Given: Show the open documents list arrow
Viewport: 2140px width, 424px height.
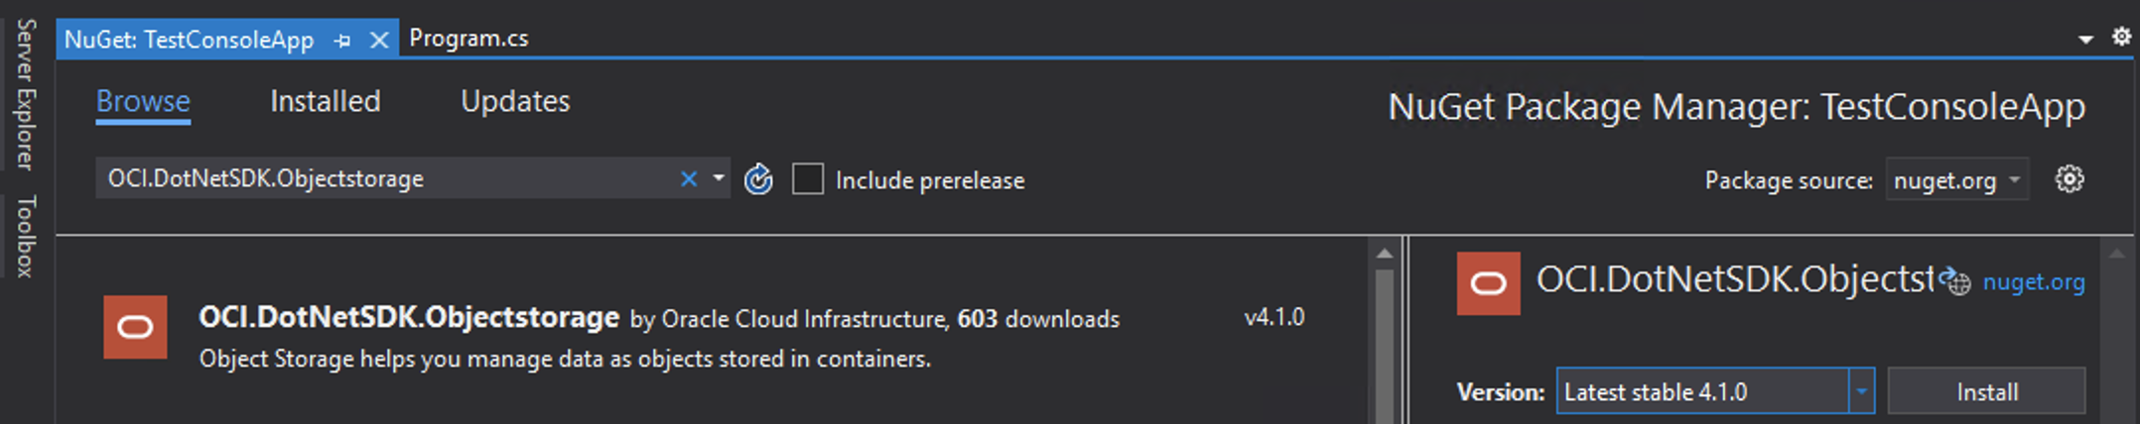Looking at the screenshot, I should (x=2085, y=39).
